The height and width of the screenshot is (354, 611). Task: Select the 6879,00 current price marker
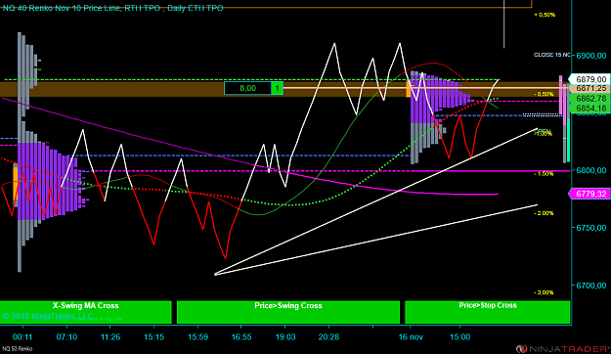[x=589, y=79]
